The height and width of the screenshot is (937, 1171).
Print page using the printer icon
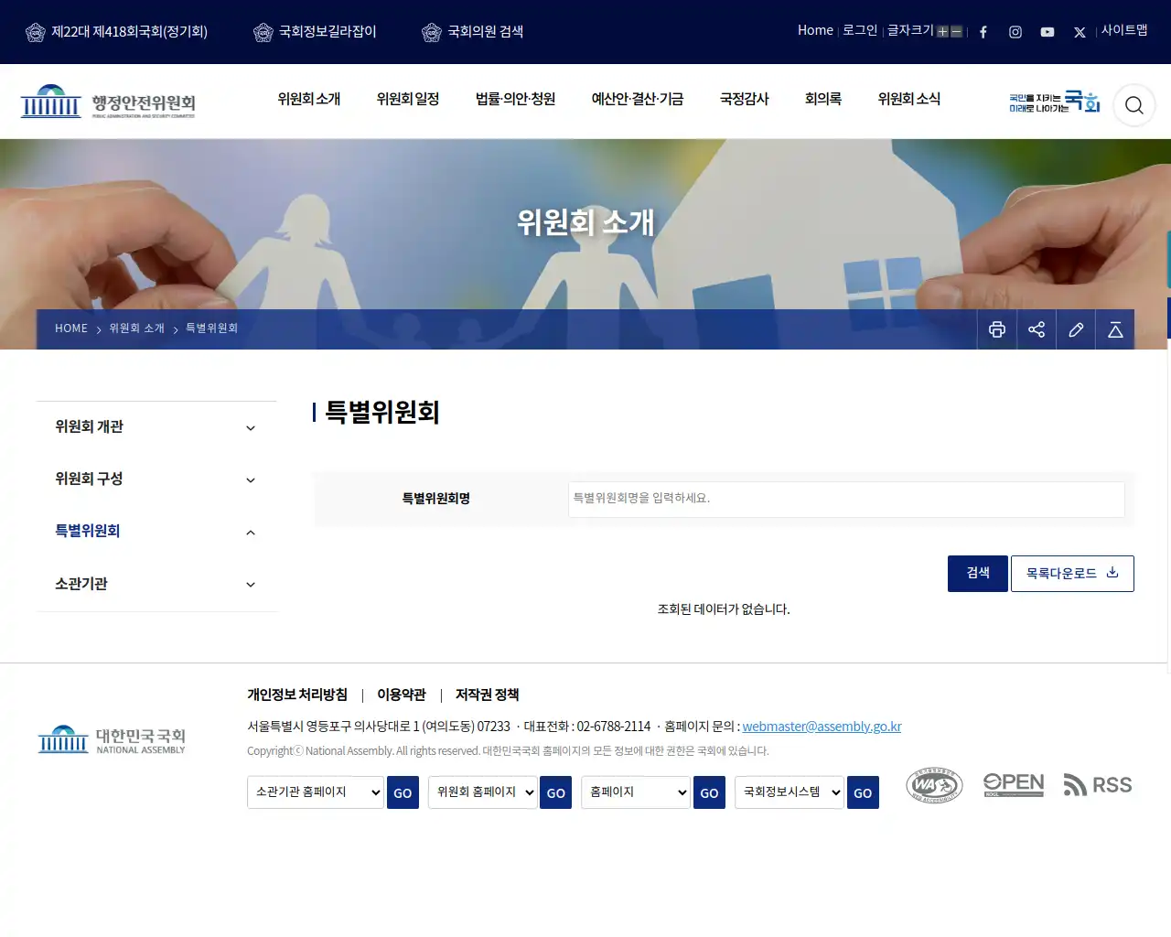[997, 329]
